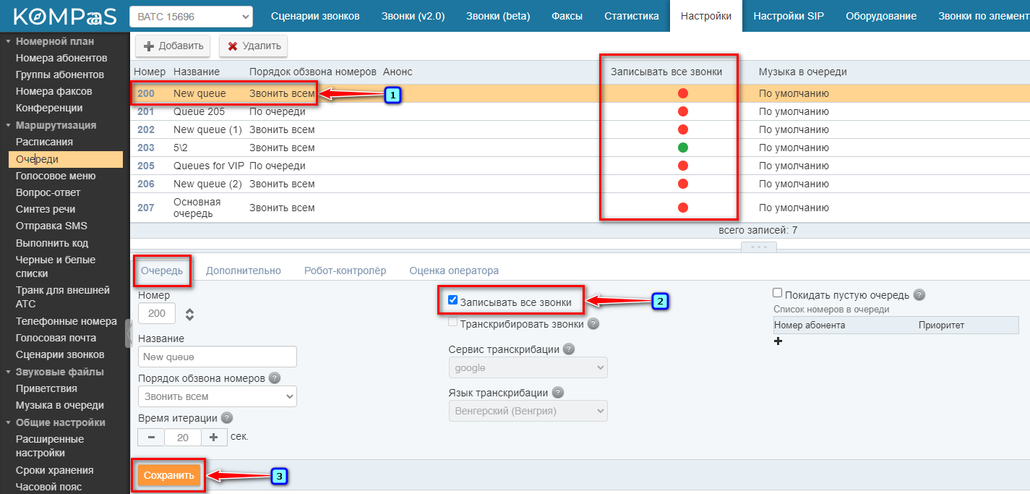Open Голосовая почта in sidebar
The height and width of the screenshot is (494, 1030).
[56, 338]
